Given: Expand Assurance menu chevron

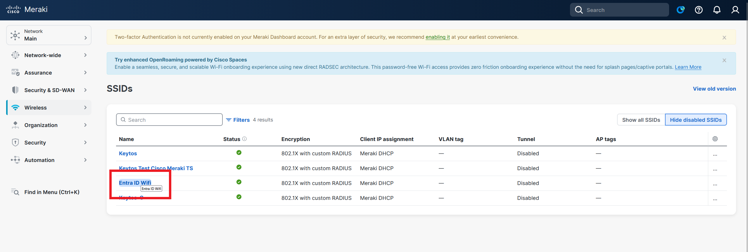Looking at the screenshot, I should point(85,73).
